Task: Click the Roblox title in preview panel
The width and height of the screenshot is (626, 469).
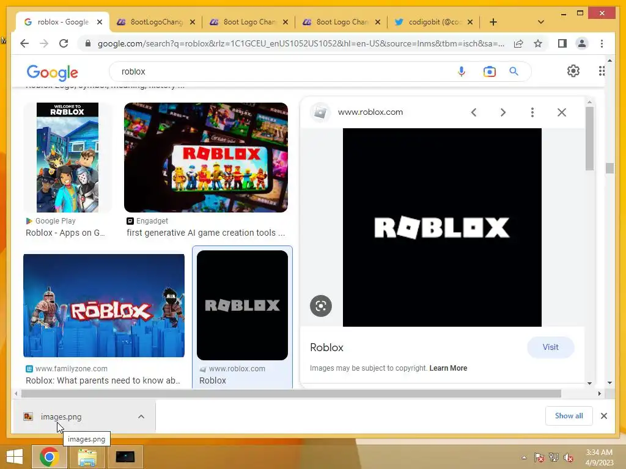Action: 326,347
